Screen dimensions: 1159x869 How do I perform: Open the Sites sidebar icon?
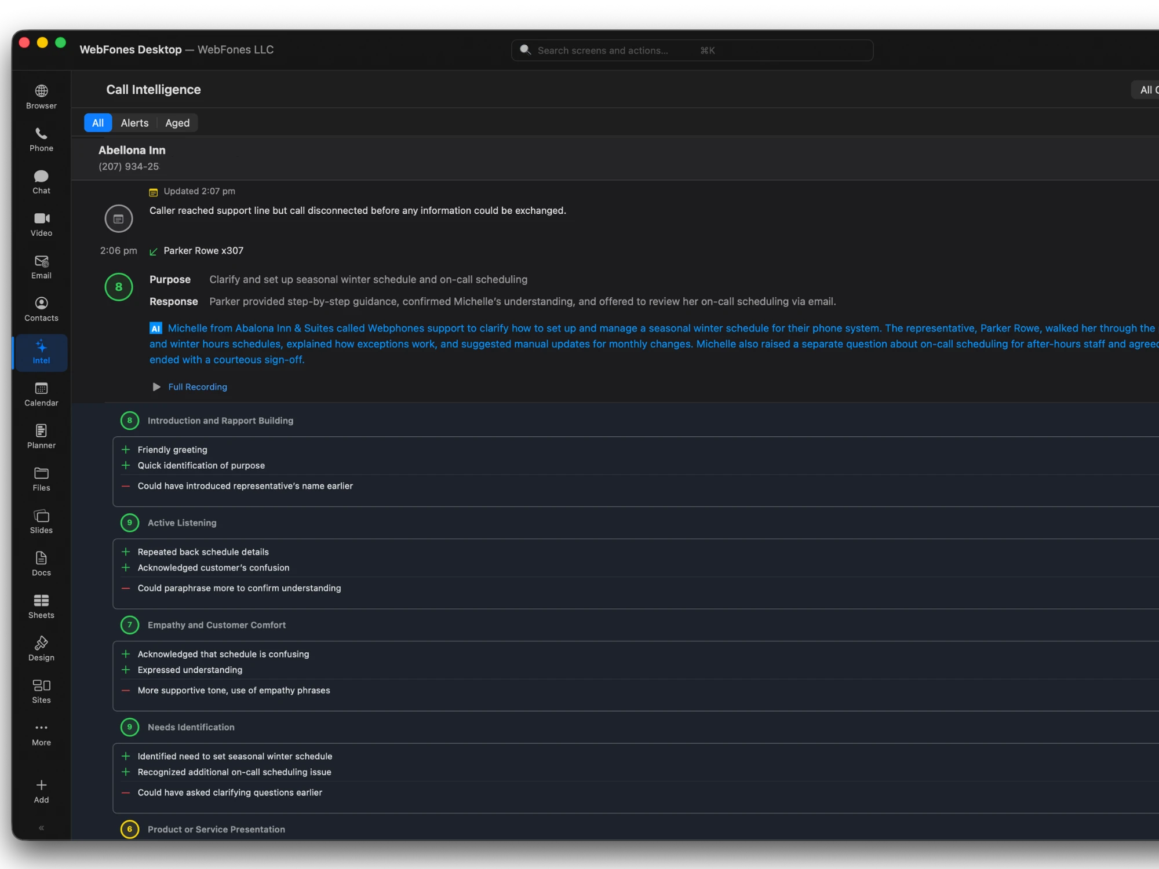click(41, 692)
